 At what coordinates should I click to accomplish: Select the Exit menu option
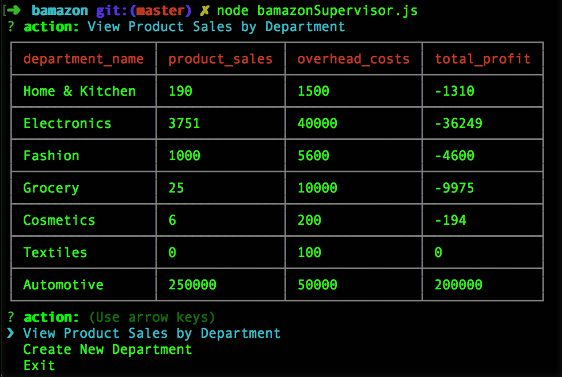pyautogui.click(x=39, y=365)
